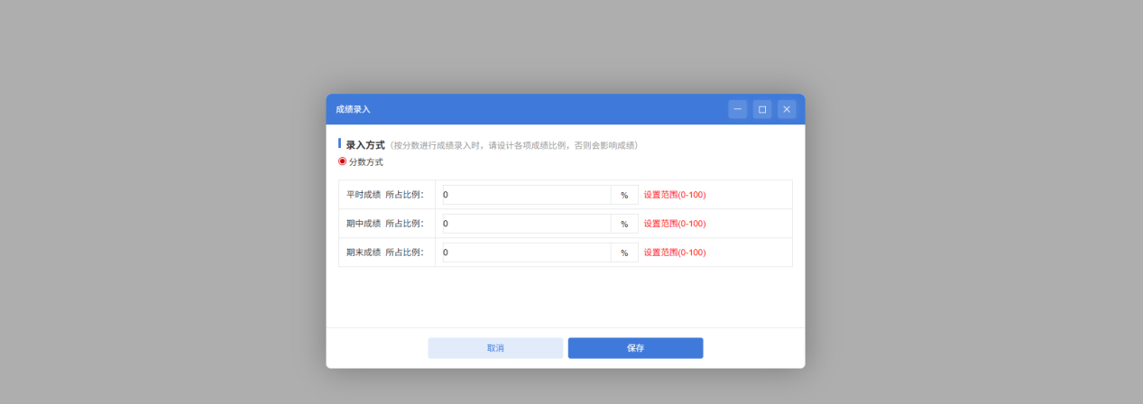Screen dimensions: 1143x404
Task: Click the 平时成绩 所占比例 label
Action: [385, 195]
